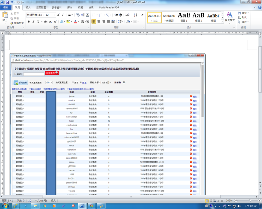Toggle the Print Layout view button in status bar
The width and height of the screenshot is (262, 209).
[207, 201]
